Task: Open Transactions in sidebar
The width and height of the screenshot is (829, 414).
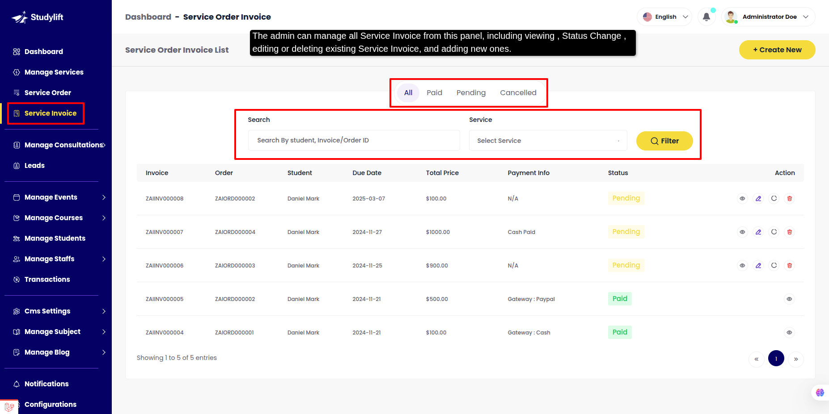Action: click(47, 280)
